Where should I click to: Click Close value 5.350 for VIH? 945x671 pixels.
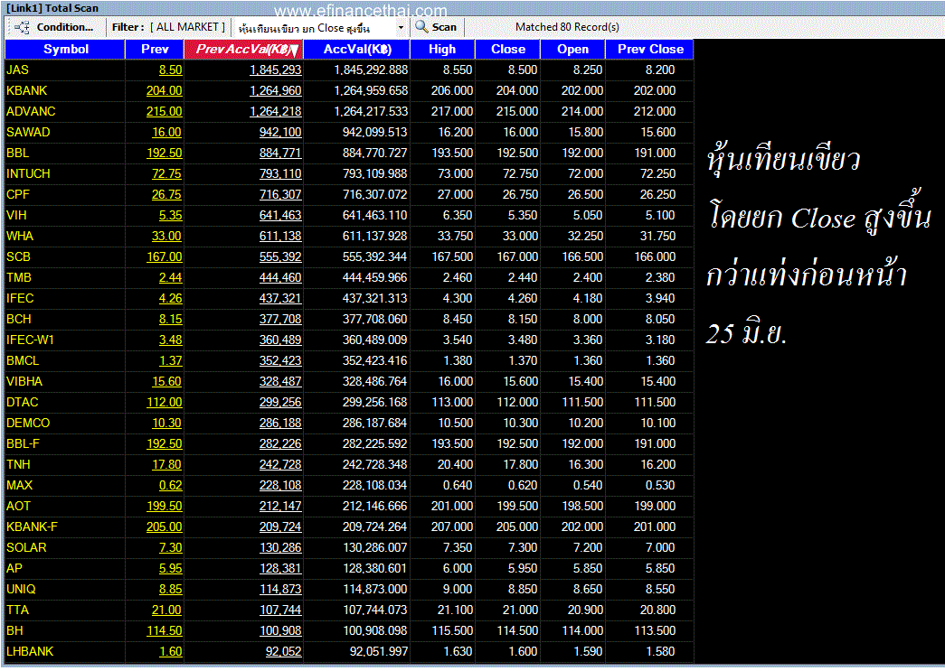pos(523,216)
